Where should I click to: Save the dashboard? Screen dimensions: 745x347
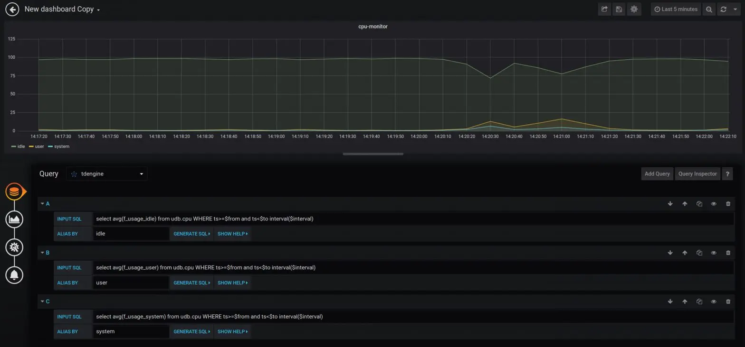(x=619, y=9)
